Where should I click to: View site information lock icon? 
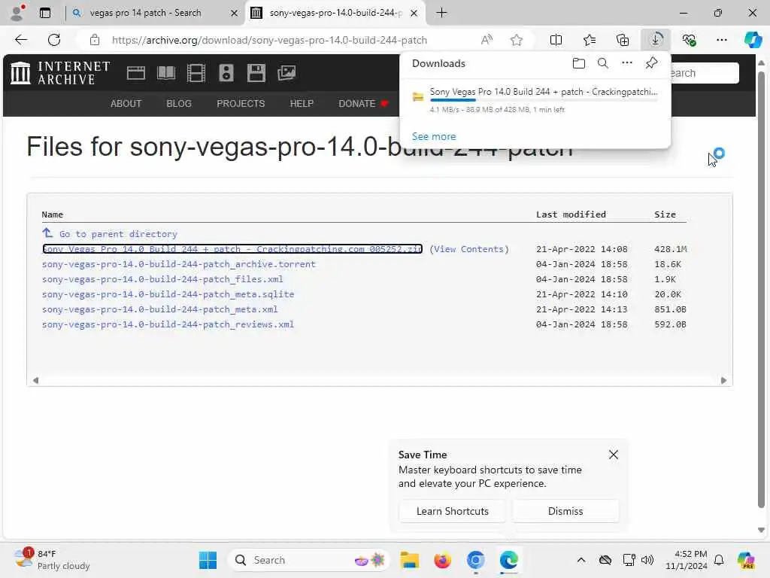(94, 40)
